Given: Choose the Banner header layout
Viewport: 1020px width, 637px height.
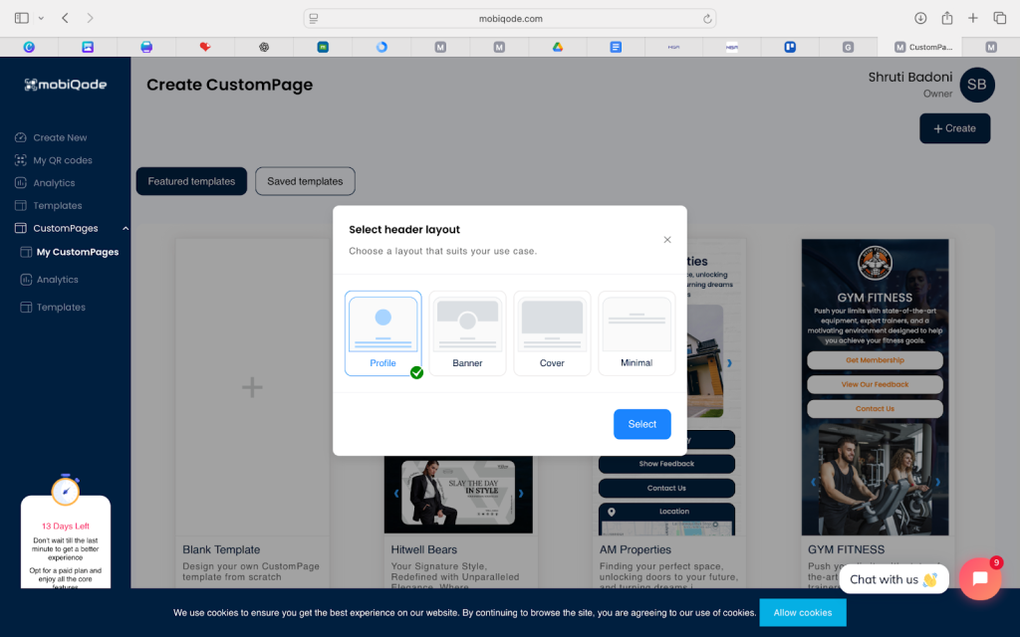Looking at the screenshot, I should click(467, 333).
